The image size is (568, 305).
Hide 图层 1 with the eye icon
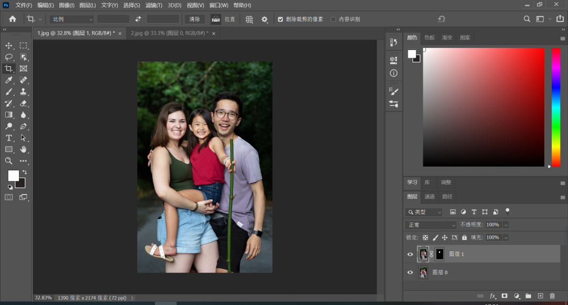[410, 255]
